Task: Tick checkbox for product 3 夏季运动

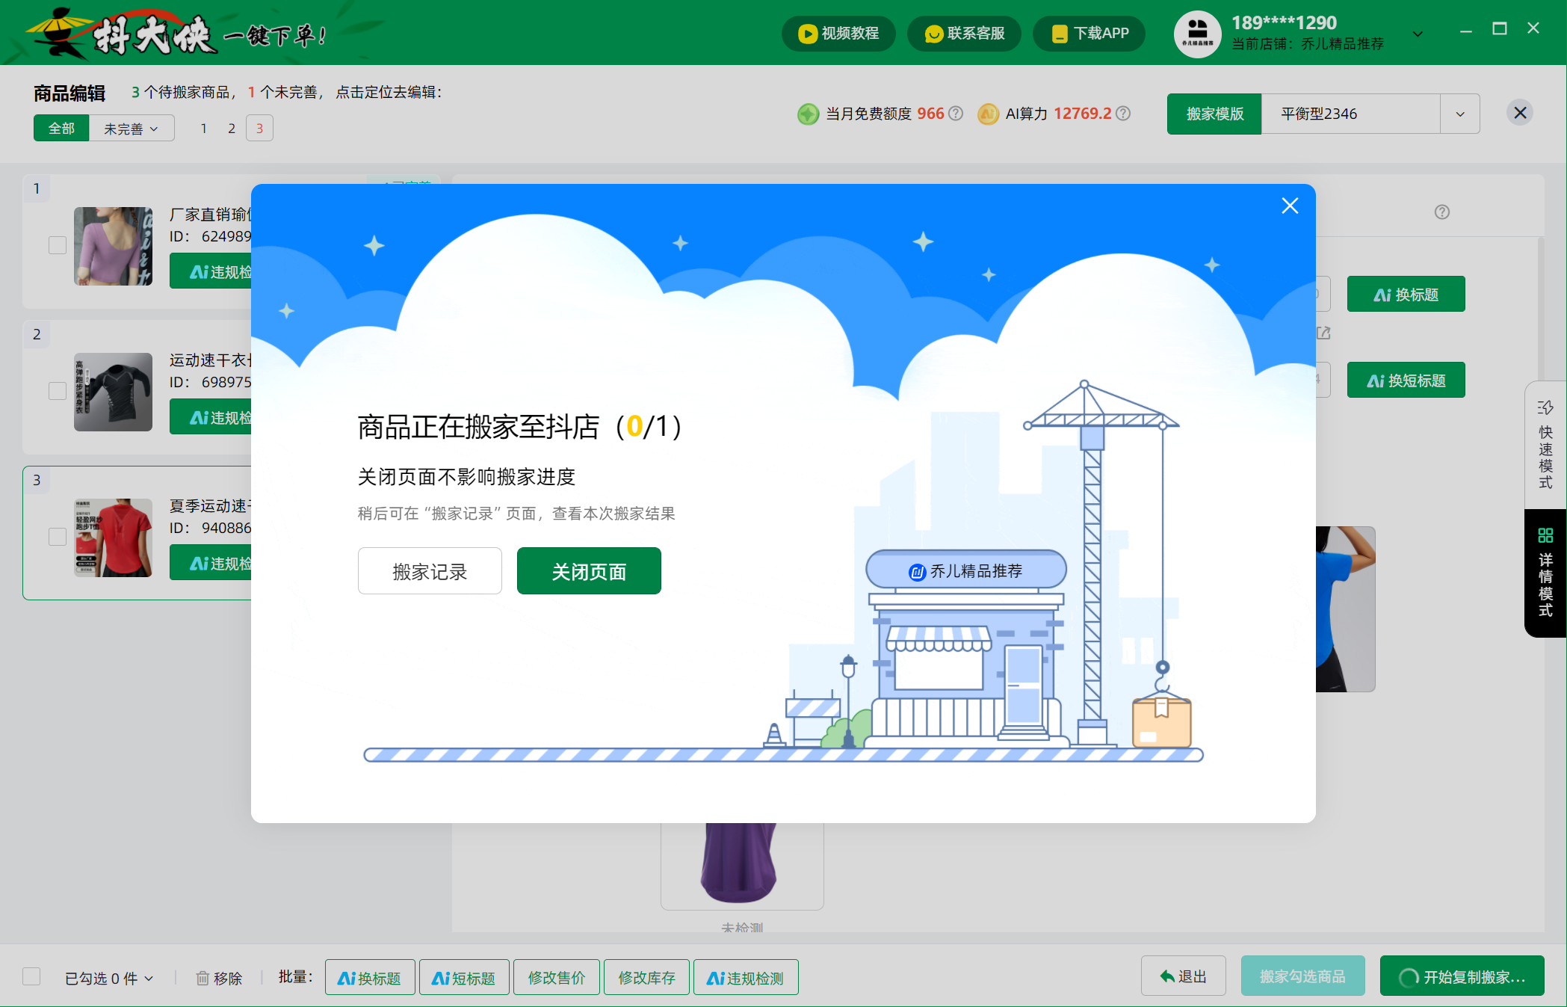Action: 58,537
